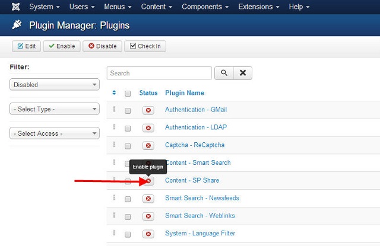Click drag handle of System - Language Filter row
The width and height of the screenshot is (380, 246).
(114, 233)
